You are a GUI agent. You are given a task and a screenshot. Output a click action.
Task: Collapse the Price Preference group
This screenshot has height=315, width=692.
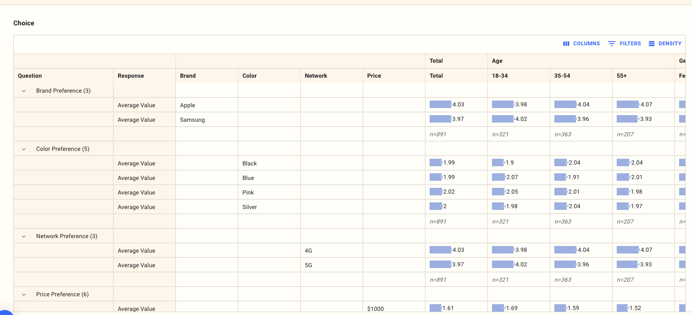[x=24, y=295]
